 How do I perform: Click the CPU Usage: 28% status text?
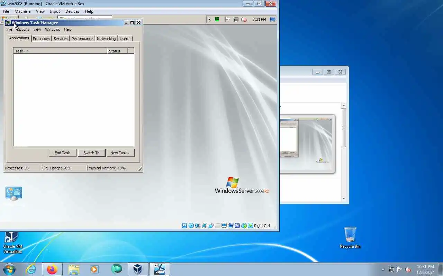[57, 168]
